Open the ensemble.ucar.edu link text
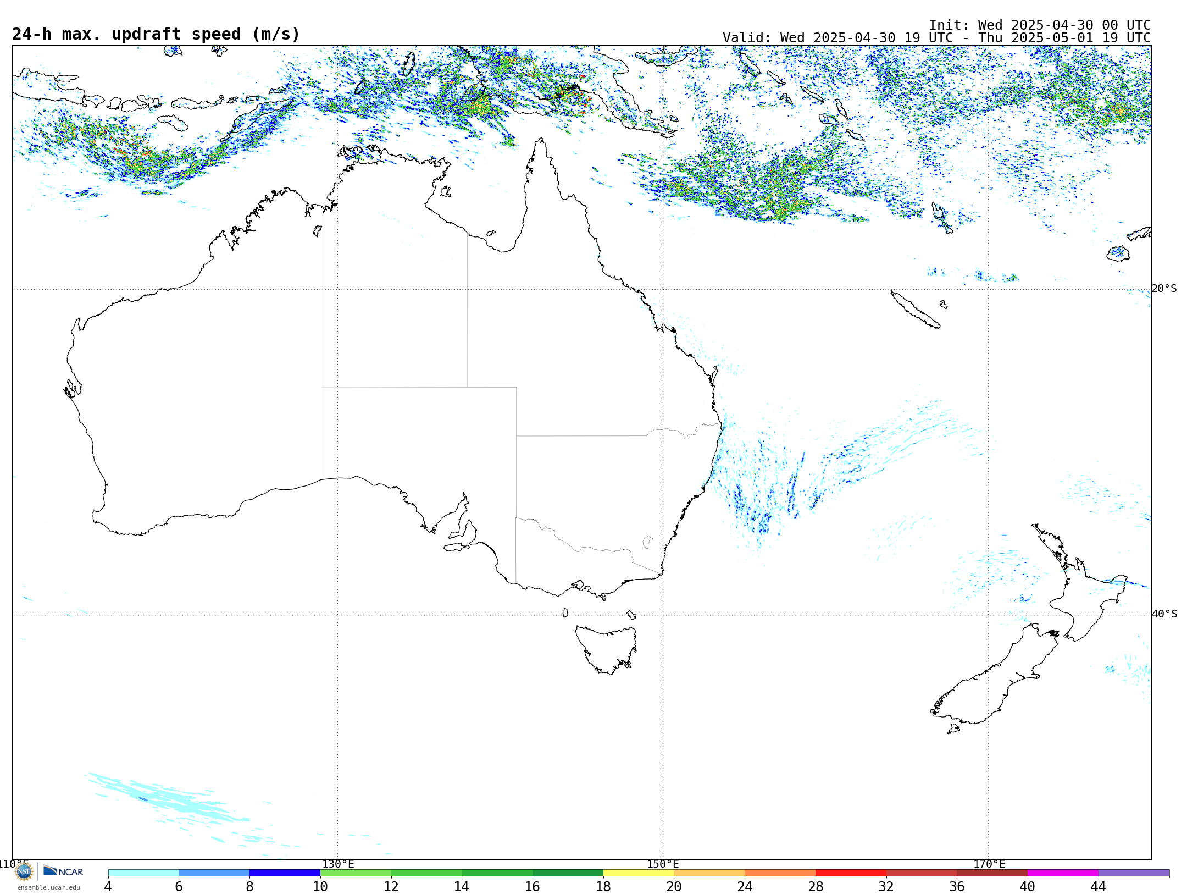 click(x=49, y=887)
